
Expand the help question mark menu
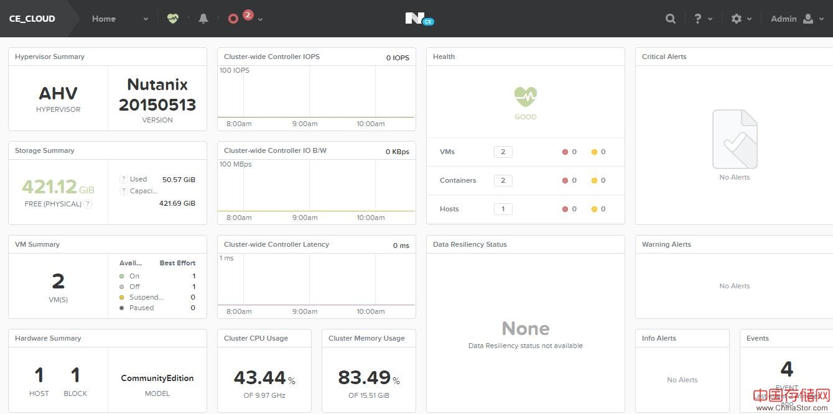703,19
